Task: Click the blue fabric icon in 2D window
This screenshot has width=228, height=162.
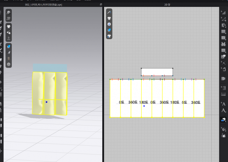Action: click(x=109, y=30)
